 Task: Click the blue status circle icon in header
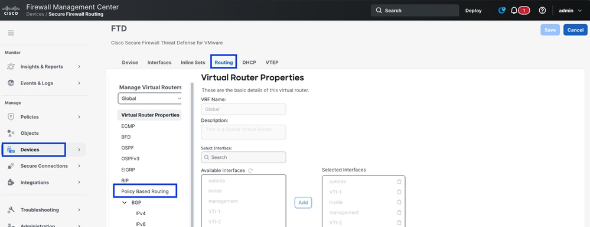(501, 11)
